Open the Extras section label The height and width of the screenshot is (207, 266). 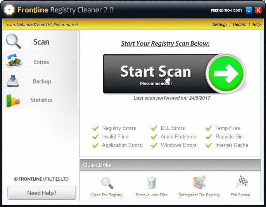[x=41, y=62]
